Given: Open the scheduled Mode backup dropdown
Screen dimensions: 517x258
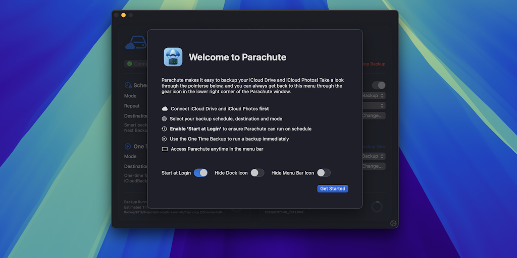Looking at the screenshot, I should [374, 96].
